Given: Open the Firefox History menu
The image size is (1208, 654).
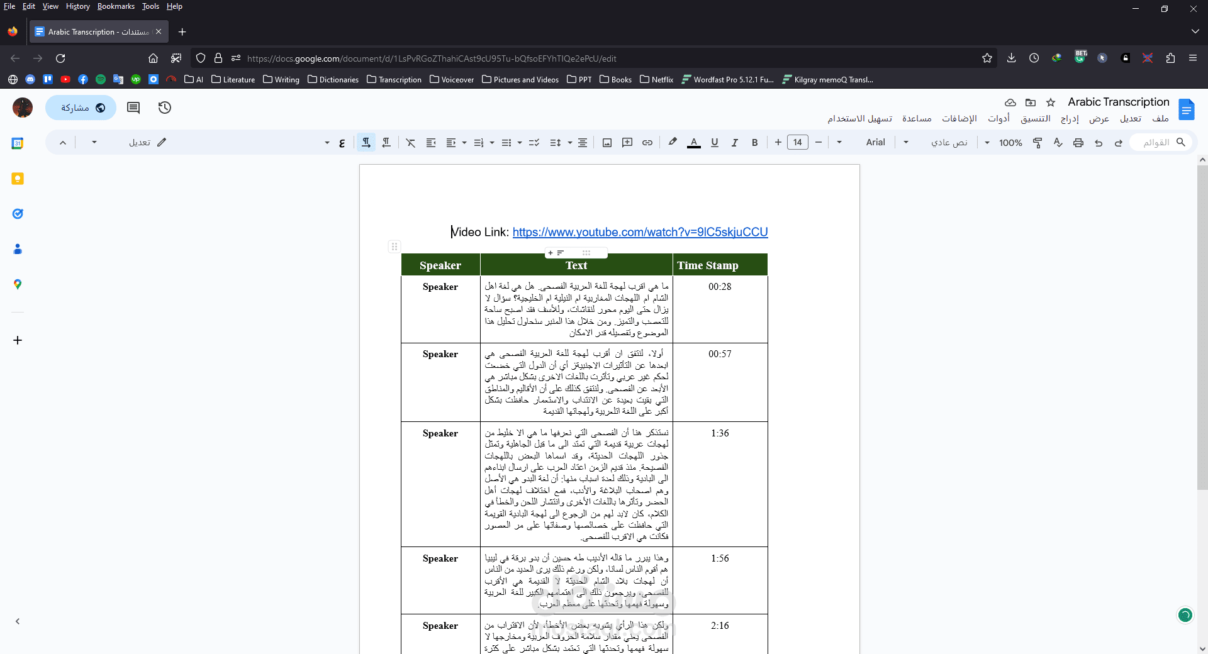Looking at the screenshot, I should 77,6.
